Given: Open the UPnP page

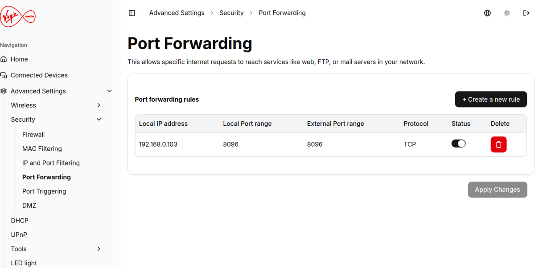Looking at the screenshot, I should coord(19,235).
